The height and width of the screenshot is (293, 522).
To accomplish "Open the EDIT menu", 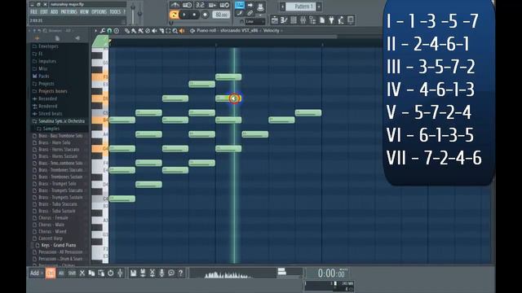I will [44, 12].
